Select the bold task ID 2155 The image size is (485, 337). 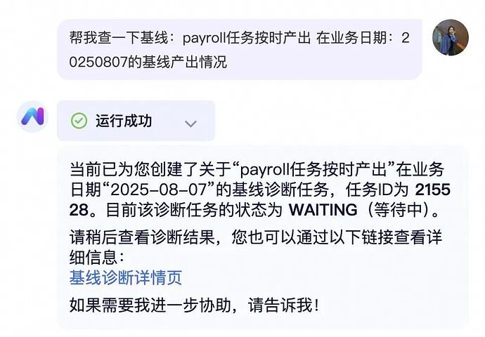pyautogui.click(x=432, y=190)
